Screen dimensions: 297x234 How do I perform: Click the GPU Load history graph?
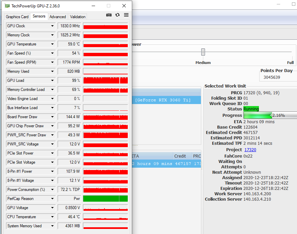pyautogui.click(x=106, y=80)
